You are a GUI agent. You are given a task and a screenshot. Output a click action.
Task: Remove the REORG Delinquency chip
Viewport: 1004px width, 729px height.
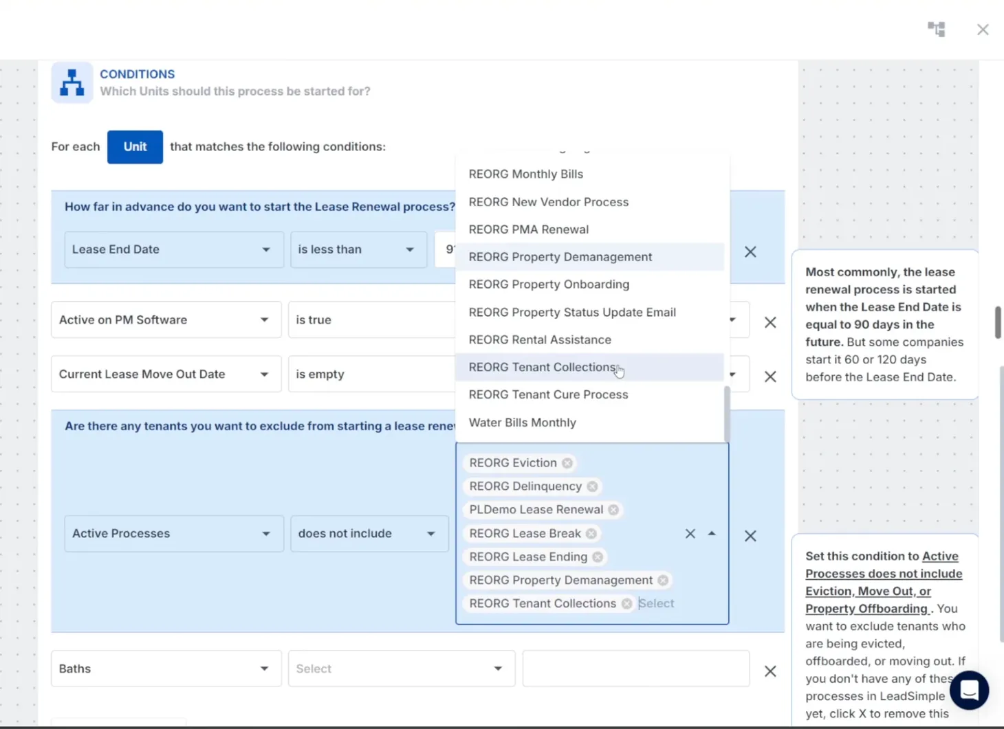[x=592, y=486]
